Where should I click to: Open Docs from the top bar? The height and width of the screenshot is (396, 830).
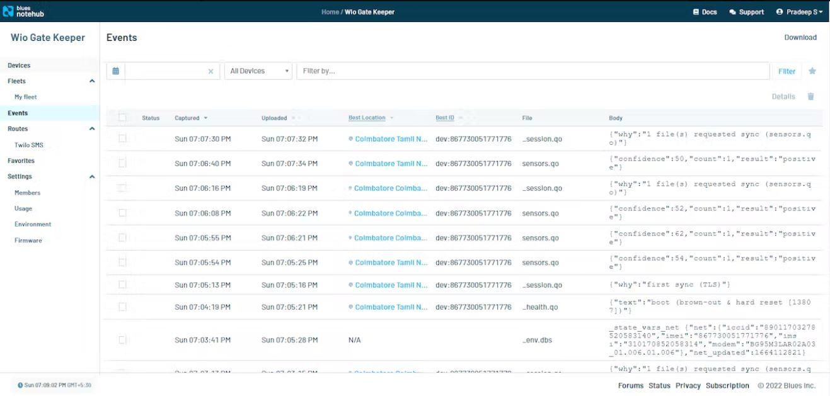click(703, 11)
